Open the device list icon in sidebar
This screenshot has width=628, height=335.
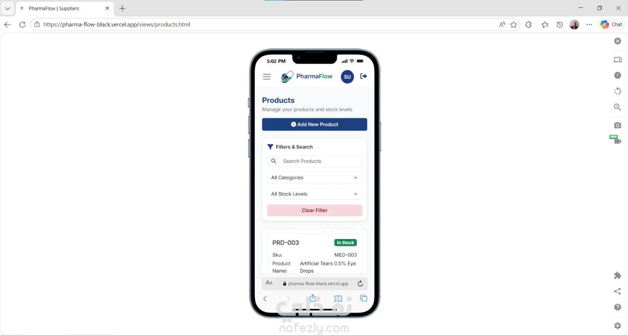[x=617, y=60]
